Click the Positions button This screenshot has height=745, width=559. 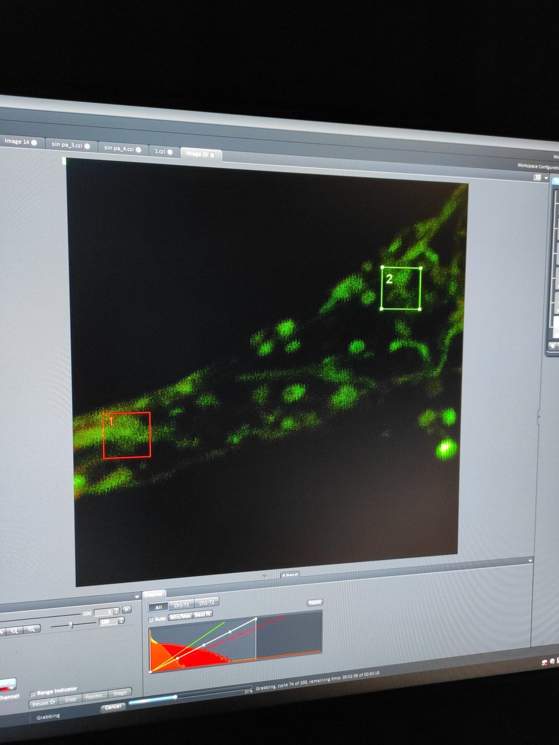(95, 697)
